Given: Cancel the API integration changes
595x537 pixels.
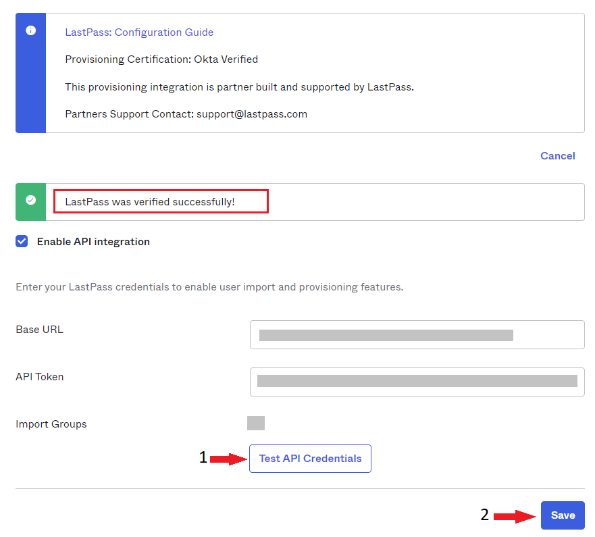Looking at the screenshot, I should (x=557, y=155).
